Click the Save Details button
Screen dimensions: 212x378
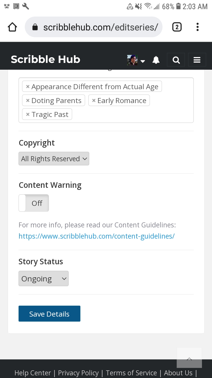(x=49, y=314)
